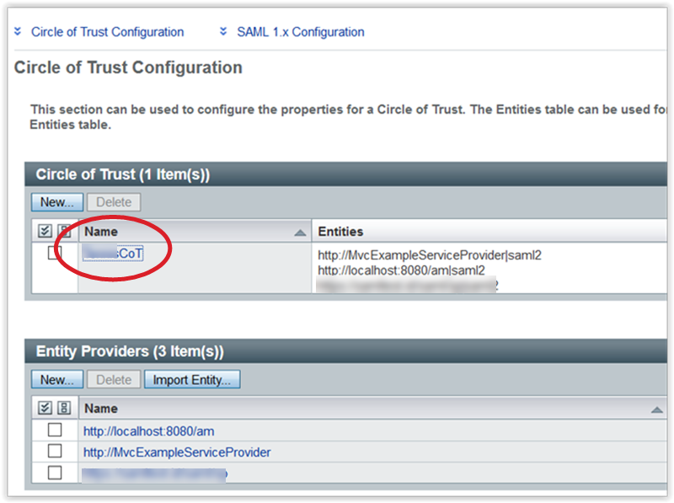This screenshot has width=674, height=503.
Task: Click select-all icon in Circle of Trust table header
Action: (x=44, y=231)
